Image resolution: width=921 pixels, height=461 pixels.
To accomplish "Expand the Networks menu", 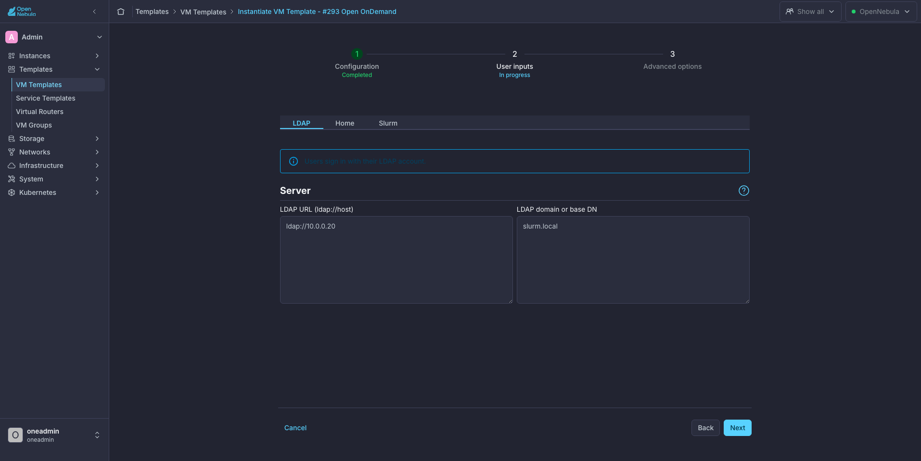I will click(x=97, y=152).
